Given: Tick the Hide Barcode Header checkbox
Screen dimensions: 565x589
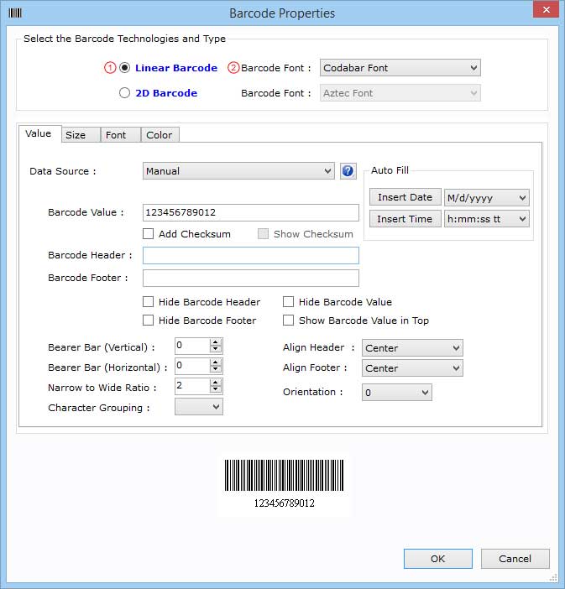Looking at the screenshot, I should pos(148,302).
